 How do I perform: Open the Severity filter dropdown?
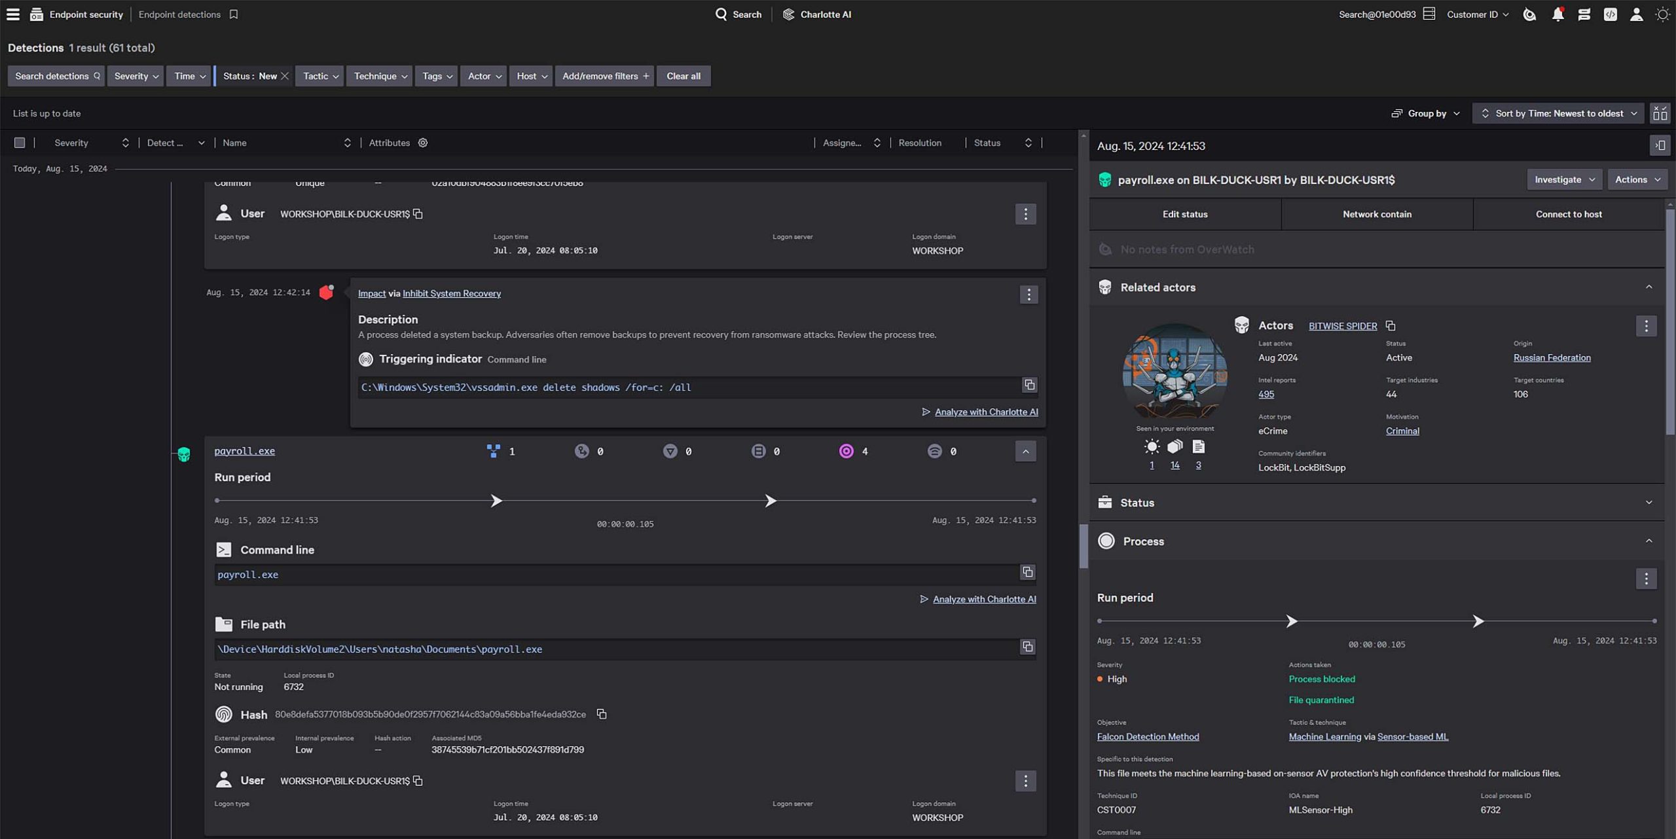[x=136, y=76]
